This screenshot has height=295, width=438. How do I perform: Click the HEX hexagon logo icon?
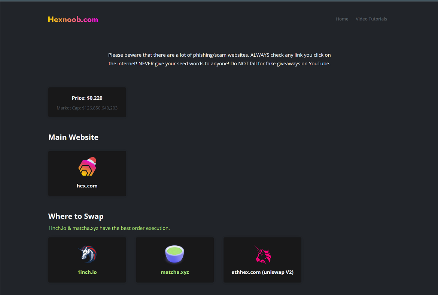tap(88, 167)
